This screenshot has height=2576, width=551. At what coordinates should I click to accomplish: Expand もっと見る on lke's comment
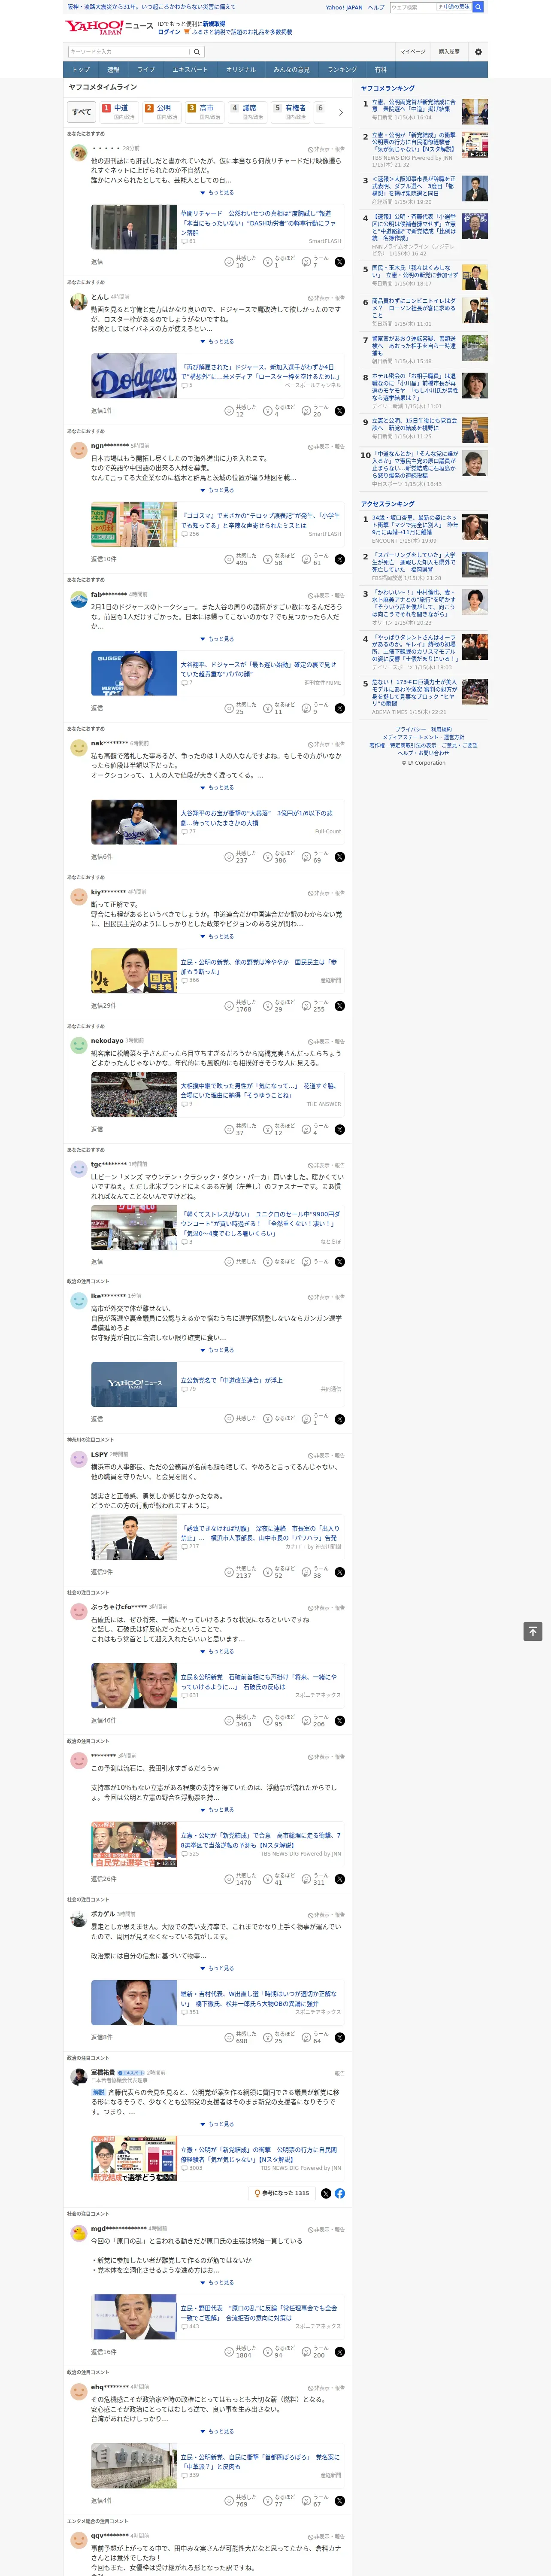click(217, 1350)
